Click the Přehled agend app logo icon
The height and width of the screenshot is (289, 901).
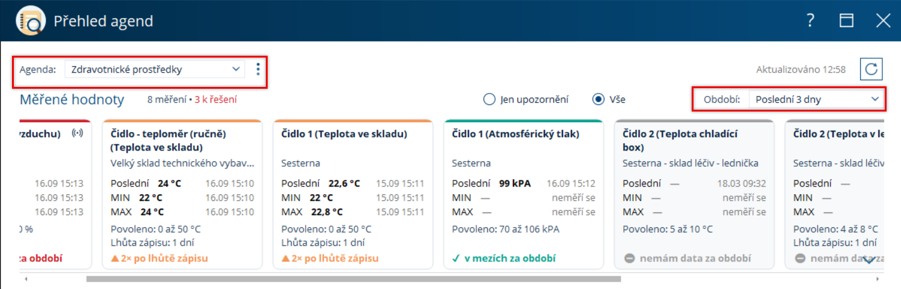(x=30, y=21)
